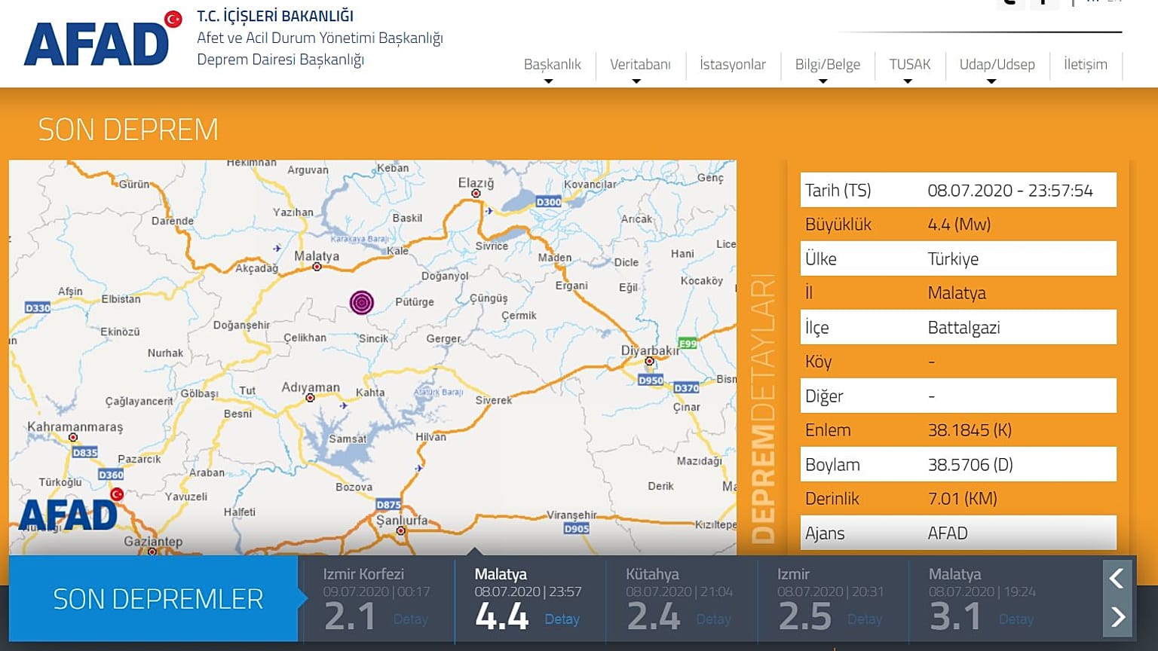This screenshot has height=651, width=1158.
Task: Click the Adıyaman city marker on the map
Action: (310, 398)
